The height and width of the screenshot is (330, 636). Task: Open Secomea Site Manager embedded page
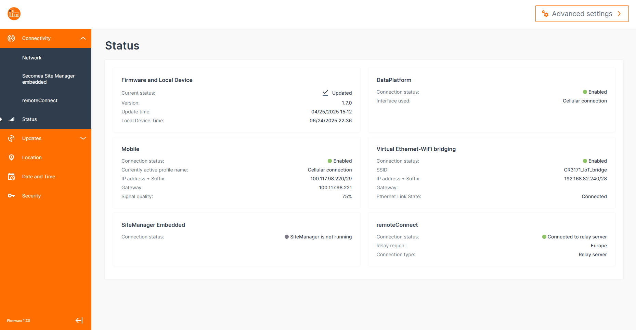click(x=48, y=79)
